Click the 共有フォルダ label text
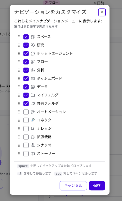 (48, 103)
